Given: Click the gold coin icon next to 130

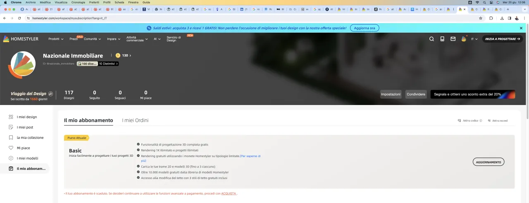Looking at the screenshot, I should [118, 55].
